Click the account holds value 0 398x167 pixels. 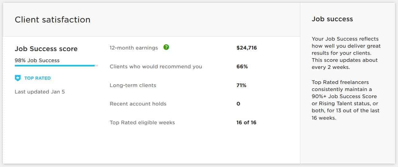pyautogui.click(x=238, y=104)
